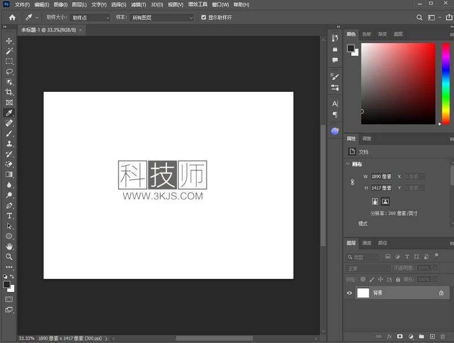Create new adjustment layer button

pos(411,336)
